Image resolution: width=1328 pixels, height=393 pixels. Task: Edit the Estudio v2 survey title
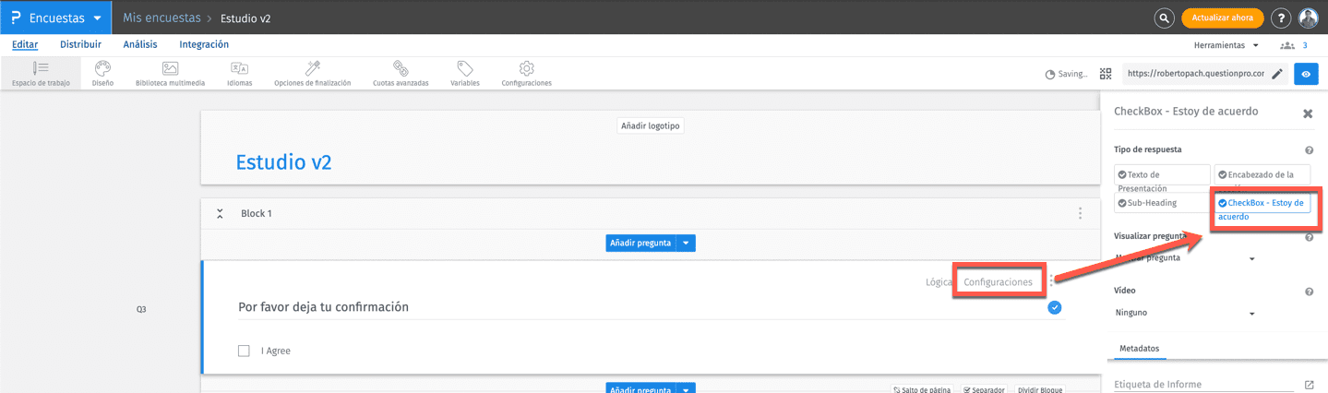pyautogui.click(x=283, y=162)
